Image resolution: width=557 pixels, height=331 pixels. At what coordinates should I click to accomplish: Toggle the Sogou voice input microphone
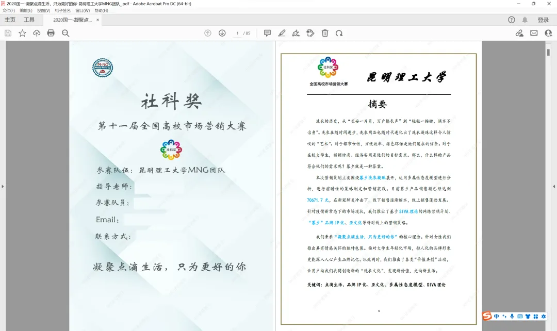pos(512,316)
